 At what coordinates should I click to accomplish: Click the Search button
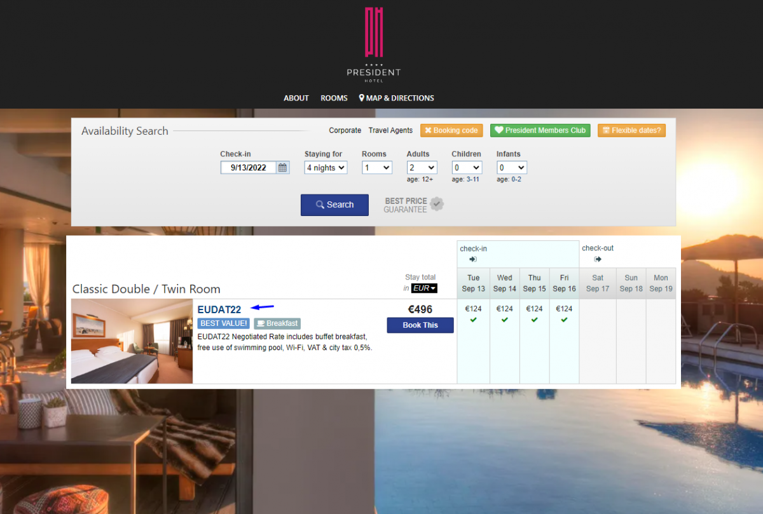click(334, 205)
